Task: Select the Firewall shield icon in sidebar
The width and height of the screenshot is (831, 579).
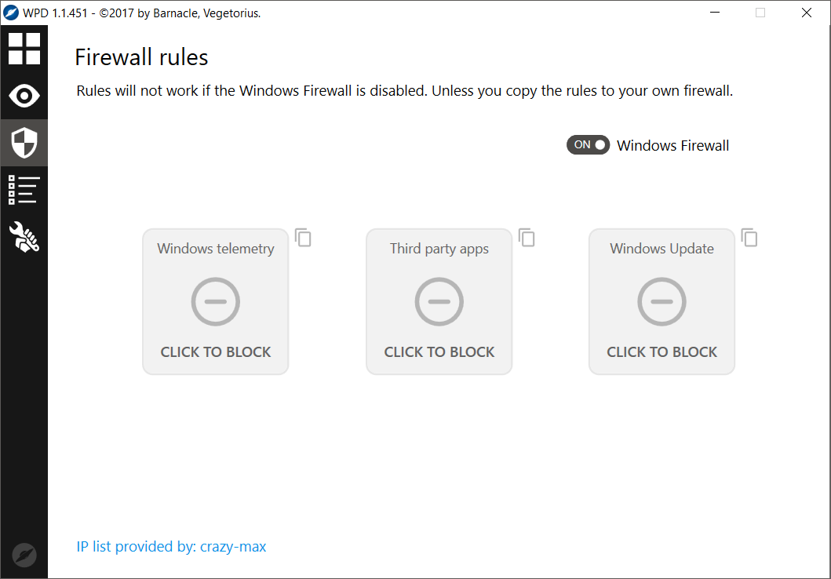Action: click(x=24, y=143)
